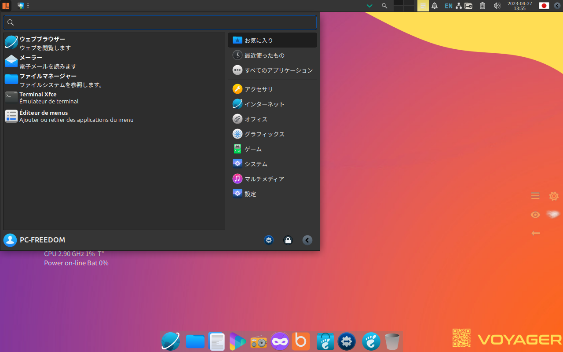The height and width of the screenshot is (352, 563).
Task: Click the notification bell in top panel
Action: (x=435, y=6)
